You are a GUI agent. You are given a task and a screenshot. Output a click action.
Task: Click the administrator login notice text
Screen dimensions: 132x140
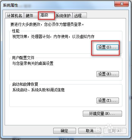[47, 25]
